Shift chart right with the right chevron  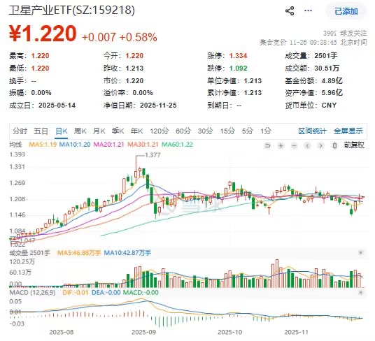[321, 145]
